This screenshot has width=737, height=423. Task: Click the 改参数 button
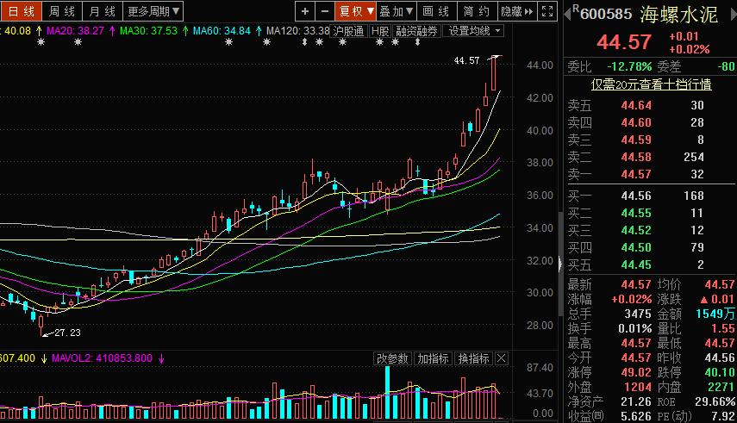[x=392, y=358]
